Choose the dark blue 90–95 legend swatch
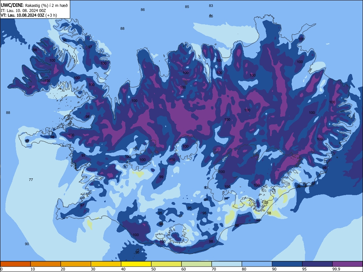This screenshot has width=363, height=272. pos(287,264)
